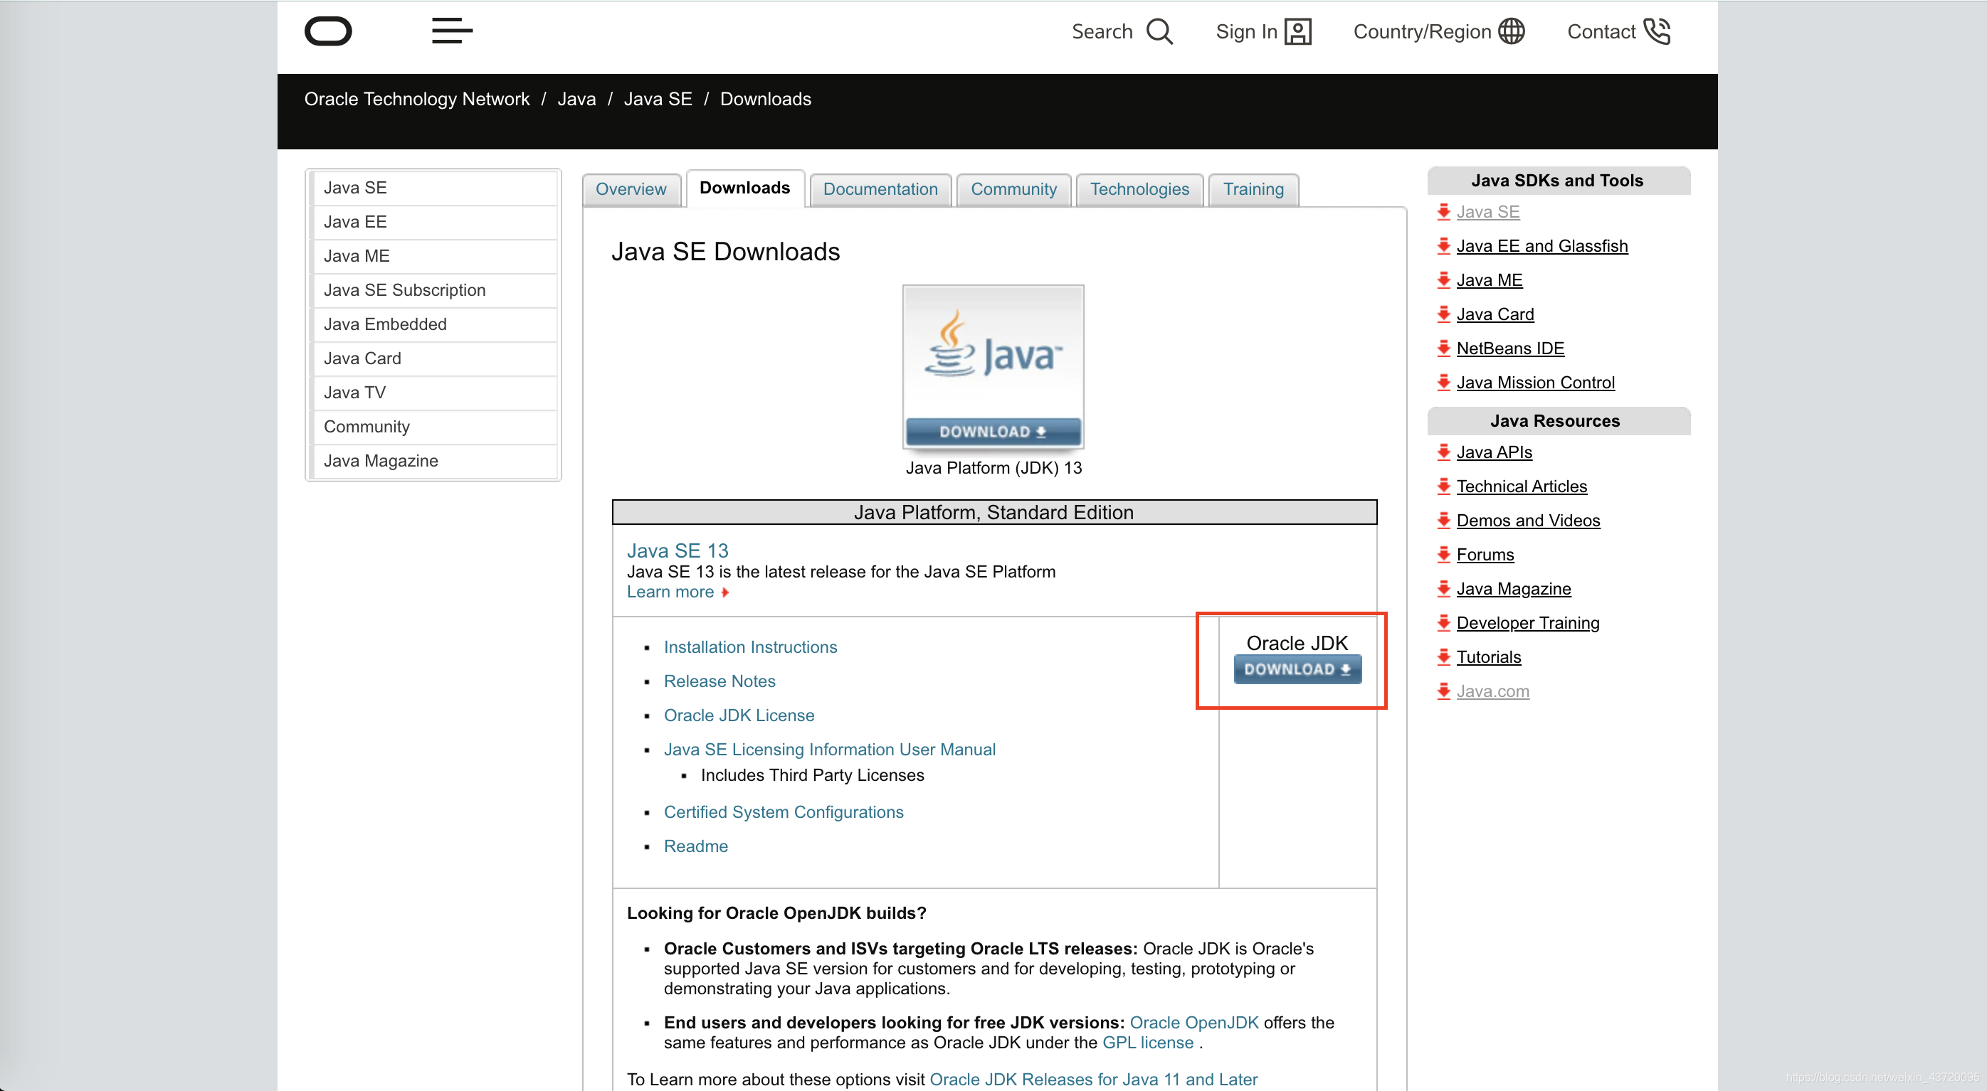Open the Technical Articles link
This screenshot has width=1987, height=1091.
[1521, 486]
